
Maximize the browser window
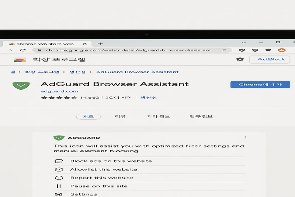click(278, 42)
